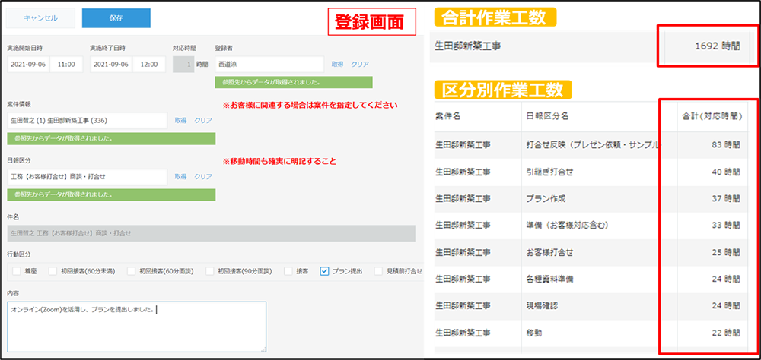Click 取得 link next to 案件情報
Screen dimensions: 761x360
[180, 120]
